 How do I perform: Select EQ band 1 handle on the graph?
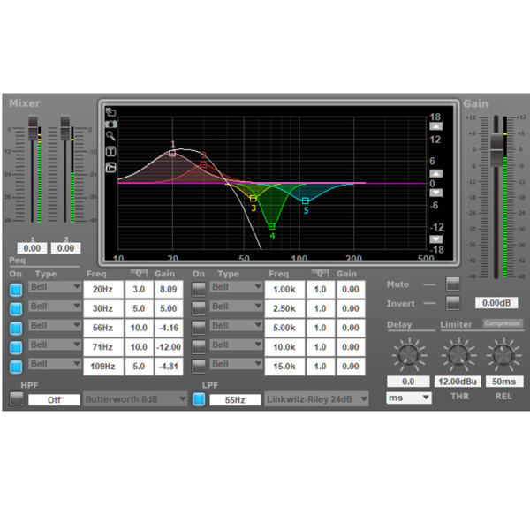(x=172, y=153)
